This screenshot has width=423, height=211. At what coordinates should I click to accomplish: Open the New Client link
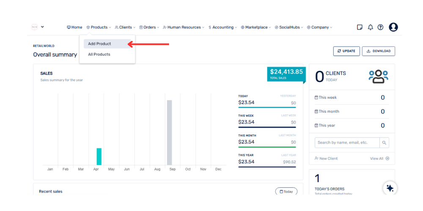326,159
